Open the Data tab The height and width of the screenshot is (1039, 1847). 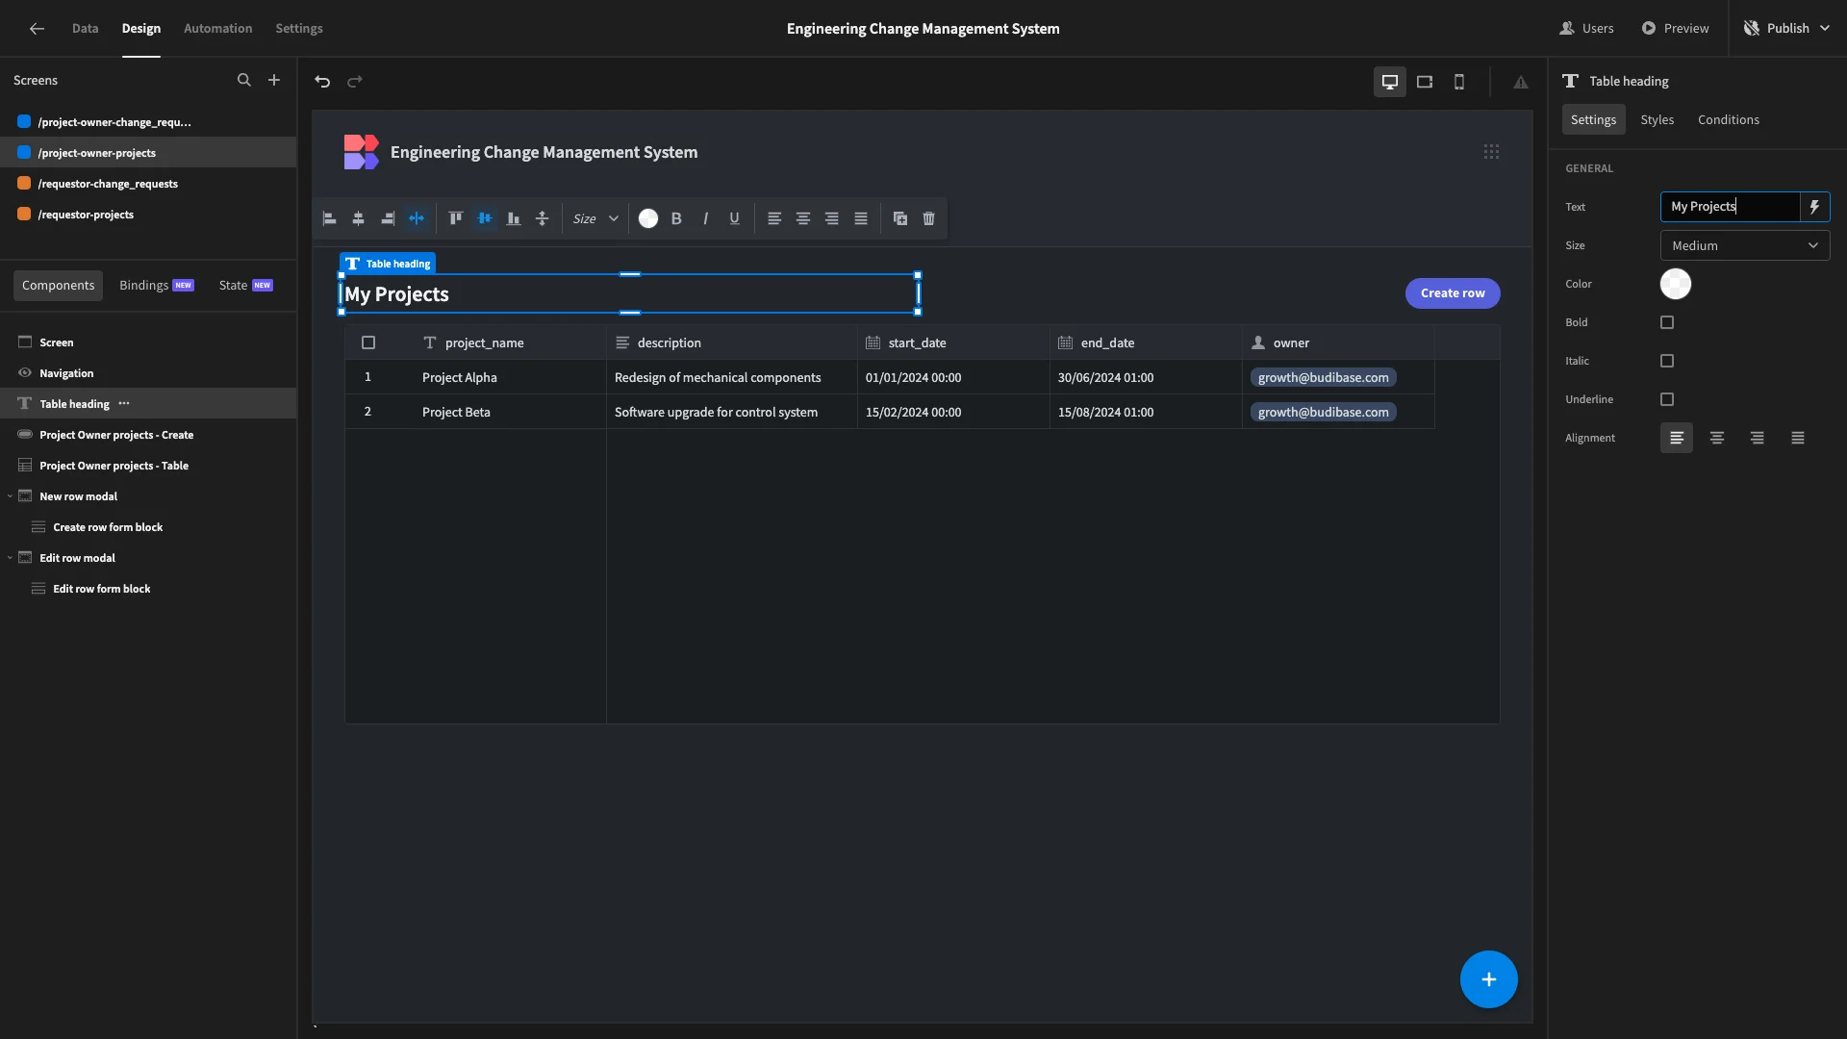pyautogui.click(x=85, y=28)
